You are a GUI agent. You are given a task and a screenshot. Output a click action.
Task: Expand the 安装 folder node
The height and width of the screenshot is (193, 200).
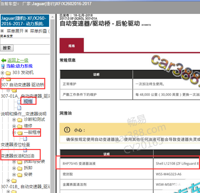[x=14, y=175]
